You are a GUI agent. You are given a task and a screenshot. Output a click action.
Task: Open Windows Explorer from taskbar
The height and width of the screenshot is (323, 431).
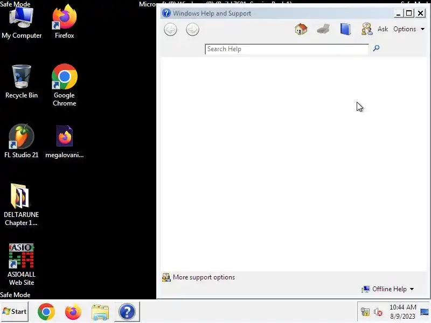point(100,312)
